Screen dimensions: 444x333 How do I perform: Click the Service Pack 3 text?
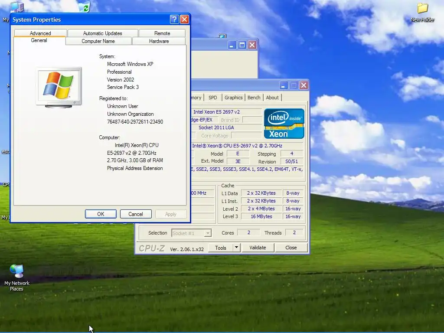[x=123, y=87]
